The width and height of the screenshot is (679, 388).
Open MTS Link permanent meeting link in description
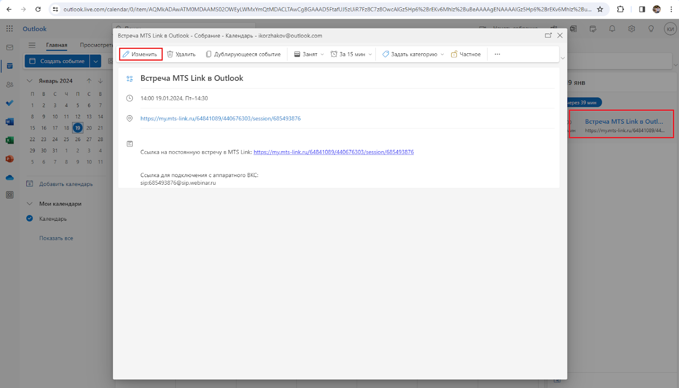[x=334, y=152]
